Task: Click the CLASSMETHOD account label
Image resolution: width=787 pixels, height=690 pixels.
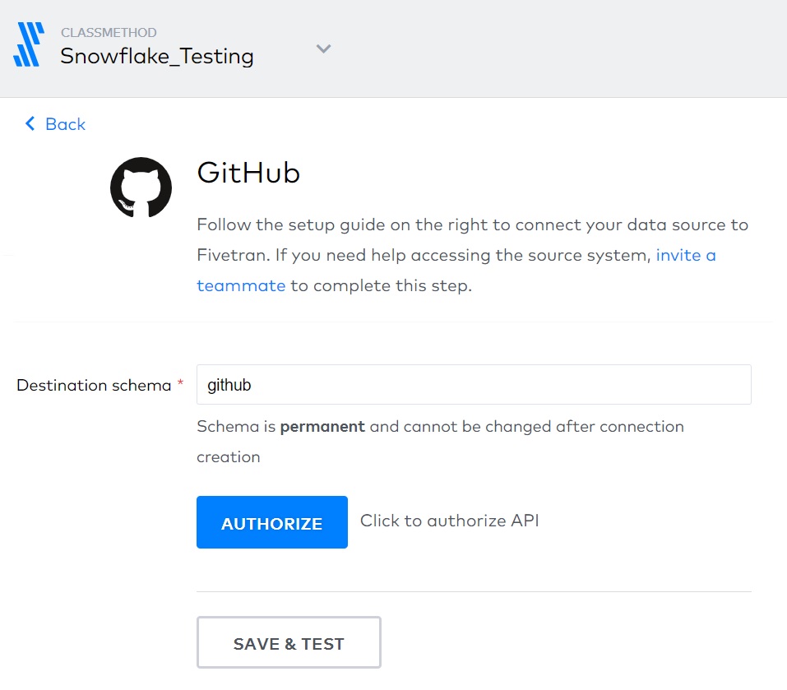Action: [109, 33]
